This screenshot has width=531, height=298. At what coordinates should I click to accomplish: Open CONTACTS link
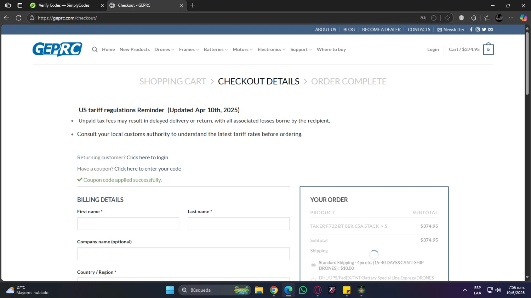tap(419, 30)
